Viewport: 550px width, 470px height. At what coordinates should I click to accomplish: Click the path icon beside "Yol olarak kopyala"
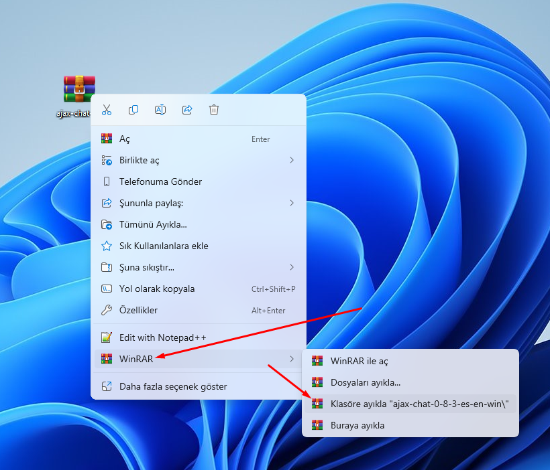107,289
